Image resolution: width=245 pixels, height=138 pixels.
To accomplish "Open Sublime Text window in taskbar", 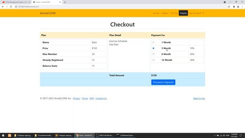I will click(64, 135).
